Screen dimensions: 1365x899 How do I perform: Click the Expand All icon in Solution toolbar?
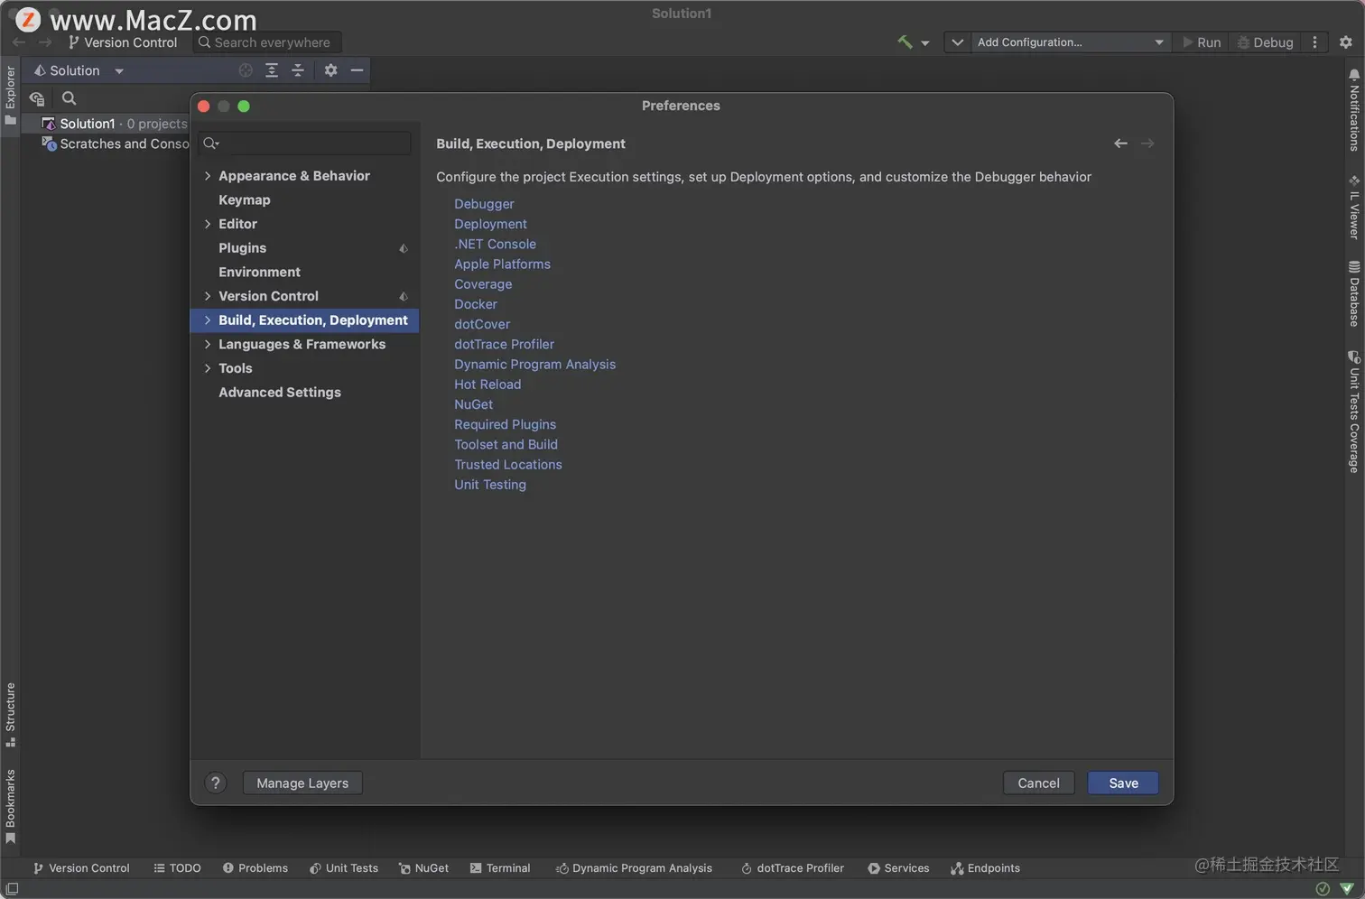click(272, 70)
